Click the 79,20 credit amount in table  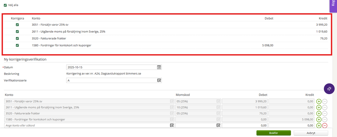(x=324, y=38)
